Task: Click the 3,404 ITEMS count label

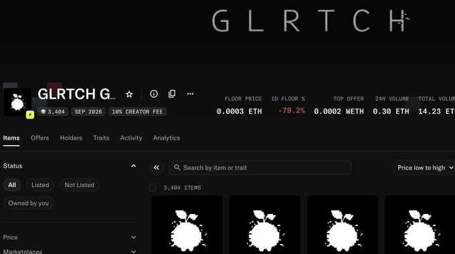Action: point(182,188)
